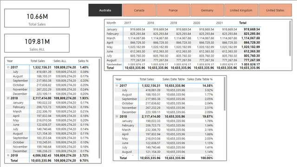Screen dimensions: 297x167
Task: Click the 2.04% October value
Action: tap(209, 103)
